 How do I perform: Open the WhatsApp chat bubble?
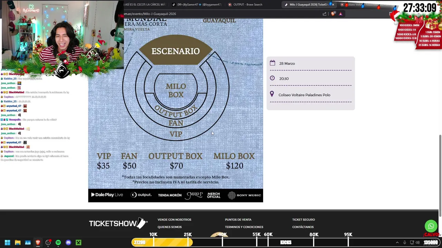(x=431, y=226)
